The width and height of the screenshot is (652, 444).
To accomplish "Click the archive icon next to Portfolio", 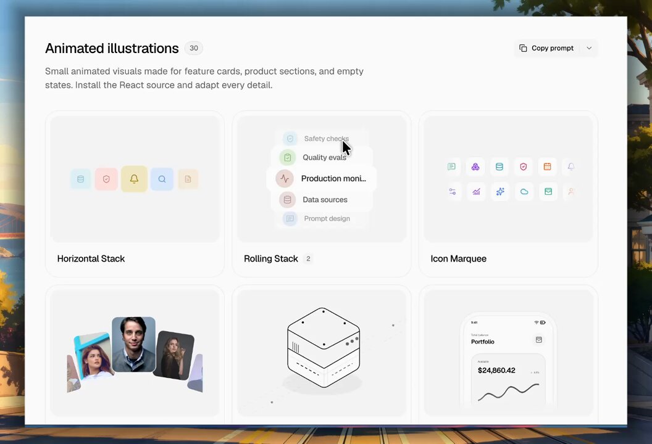I will pos(539,340).
